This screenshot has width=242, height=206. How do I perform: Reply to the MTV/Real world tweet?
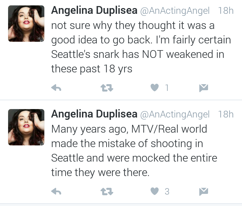[56, 192]
